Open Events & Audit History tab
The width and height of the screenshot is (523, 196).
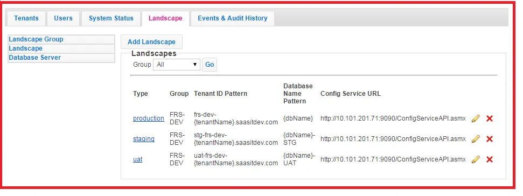[x=233, y=18]
